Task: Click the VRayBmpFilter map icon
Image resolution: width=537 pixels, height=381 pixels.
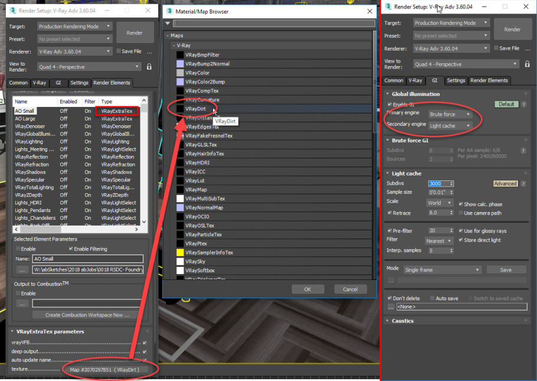Action: pyautogui.click(x=180, y=54)
